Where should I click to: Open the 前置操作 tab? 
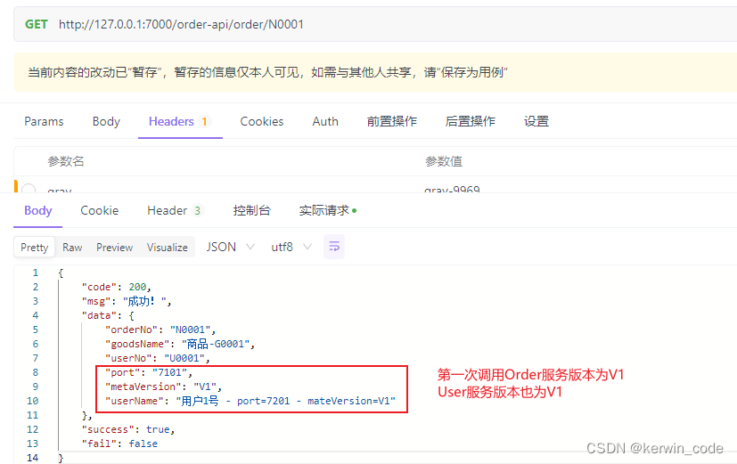point(391,122)
